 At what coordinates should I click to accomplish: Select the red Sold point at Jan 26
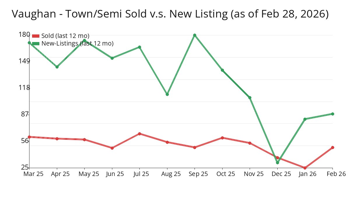pyautogui.click(x=305, y=168)
